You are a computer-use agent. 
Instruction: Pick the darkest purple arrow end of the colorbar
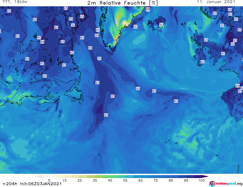coord(205,176)
